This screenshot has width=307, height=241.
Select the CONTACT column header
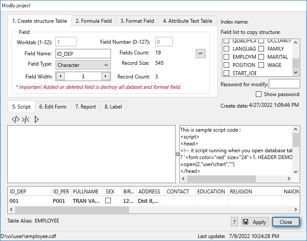pyautogui.click(x=180, y=191)
